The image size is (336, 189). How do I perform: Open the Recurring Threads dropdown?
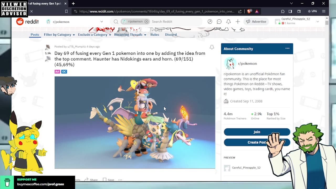coord(130,35)
